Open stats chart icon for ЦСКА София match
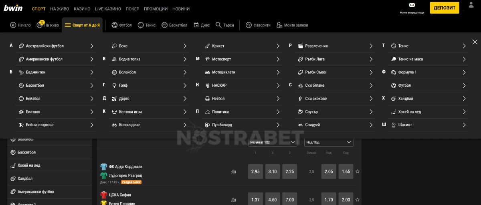This screenshot has width=481, height=205. (233, 200)
